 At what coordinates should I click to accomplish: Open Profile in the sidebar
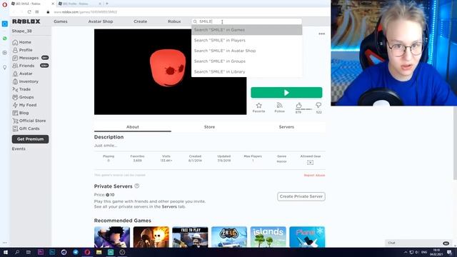click(22, 50)
